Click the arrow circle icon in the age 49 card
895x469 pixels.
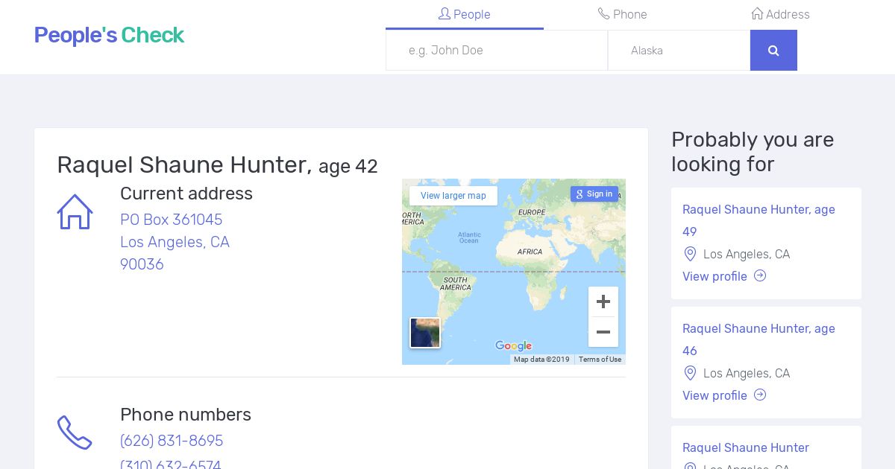[760, 275]
